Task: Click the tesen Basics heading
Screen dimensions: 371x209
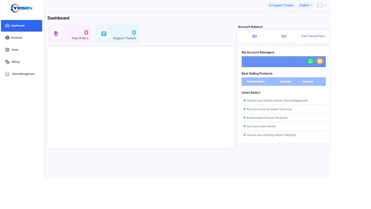Action: coord(251,92)
